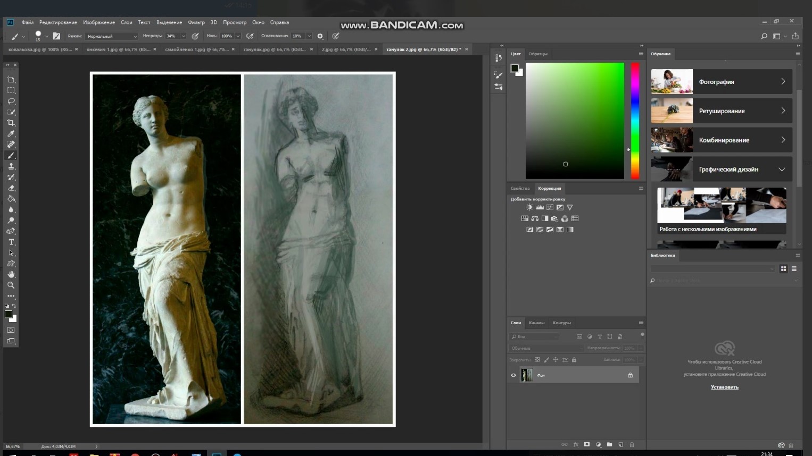Viewport: 812px width, 456px height.
Task: Open the smoothing 10% dropdown arrow
Action: tap(309, 36)
